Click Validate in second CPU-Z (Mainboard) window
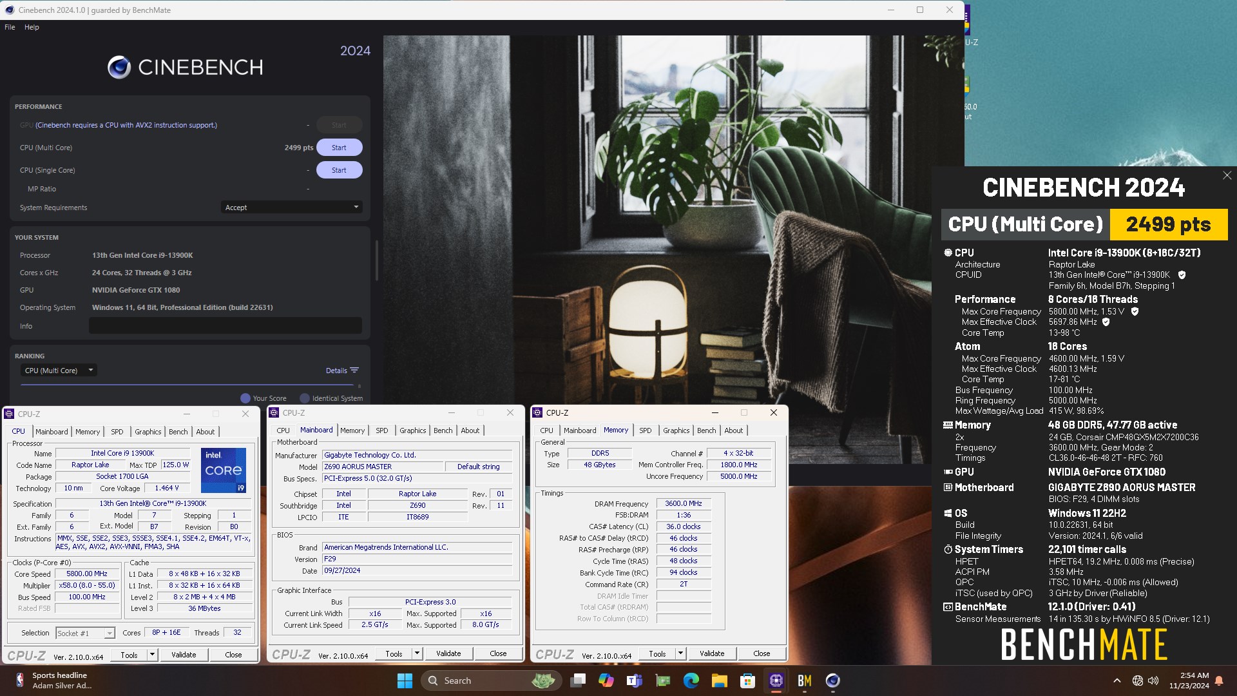Screen dimensions: 1237x696 448,654
